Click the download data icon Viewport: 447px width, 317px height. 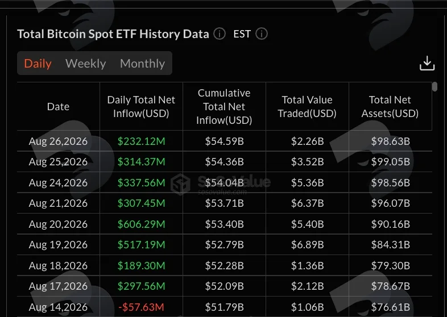click(x=427, y=63)
